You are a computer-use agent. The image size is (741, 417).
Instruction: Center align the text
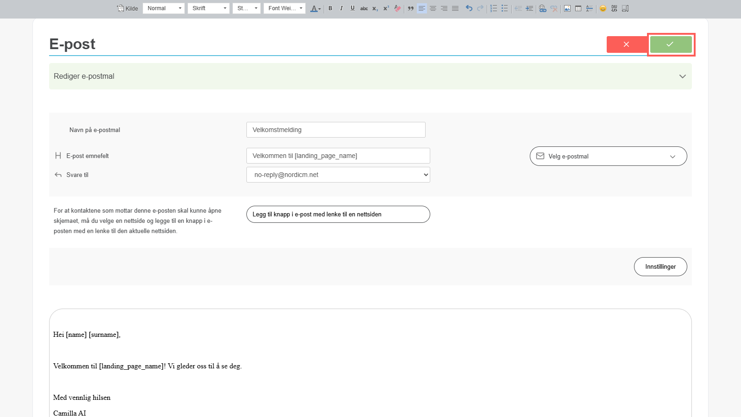(x=433, y=8)
